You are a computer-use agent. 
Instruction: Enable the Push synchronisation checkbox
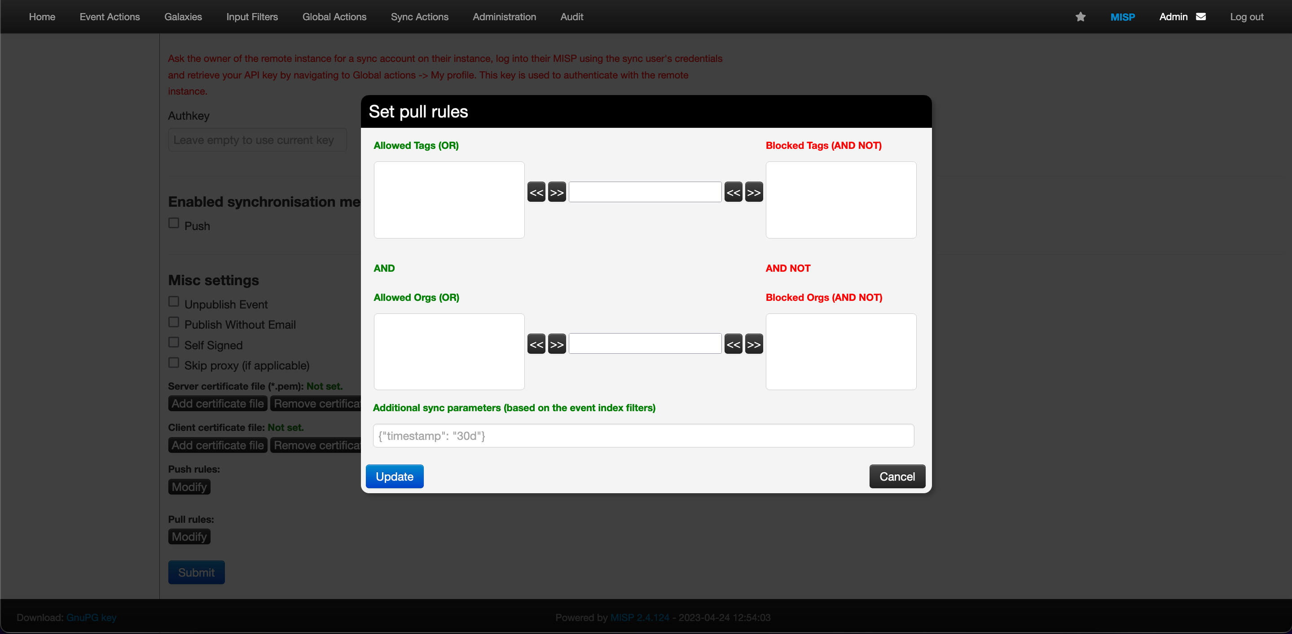(x=174, y=223)
